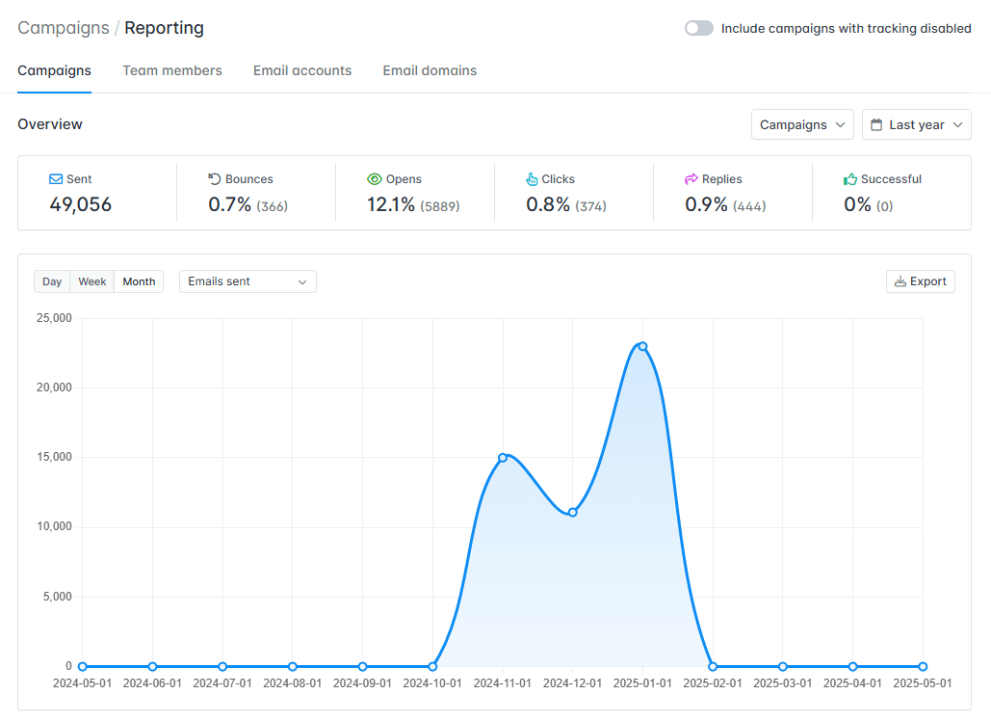
Task: Switch chart grouping to Week
Action: 92,281
